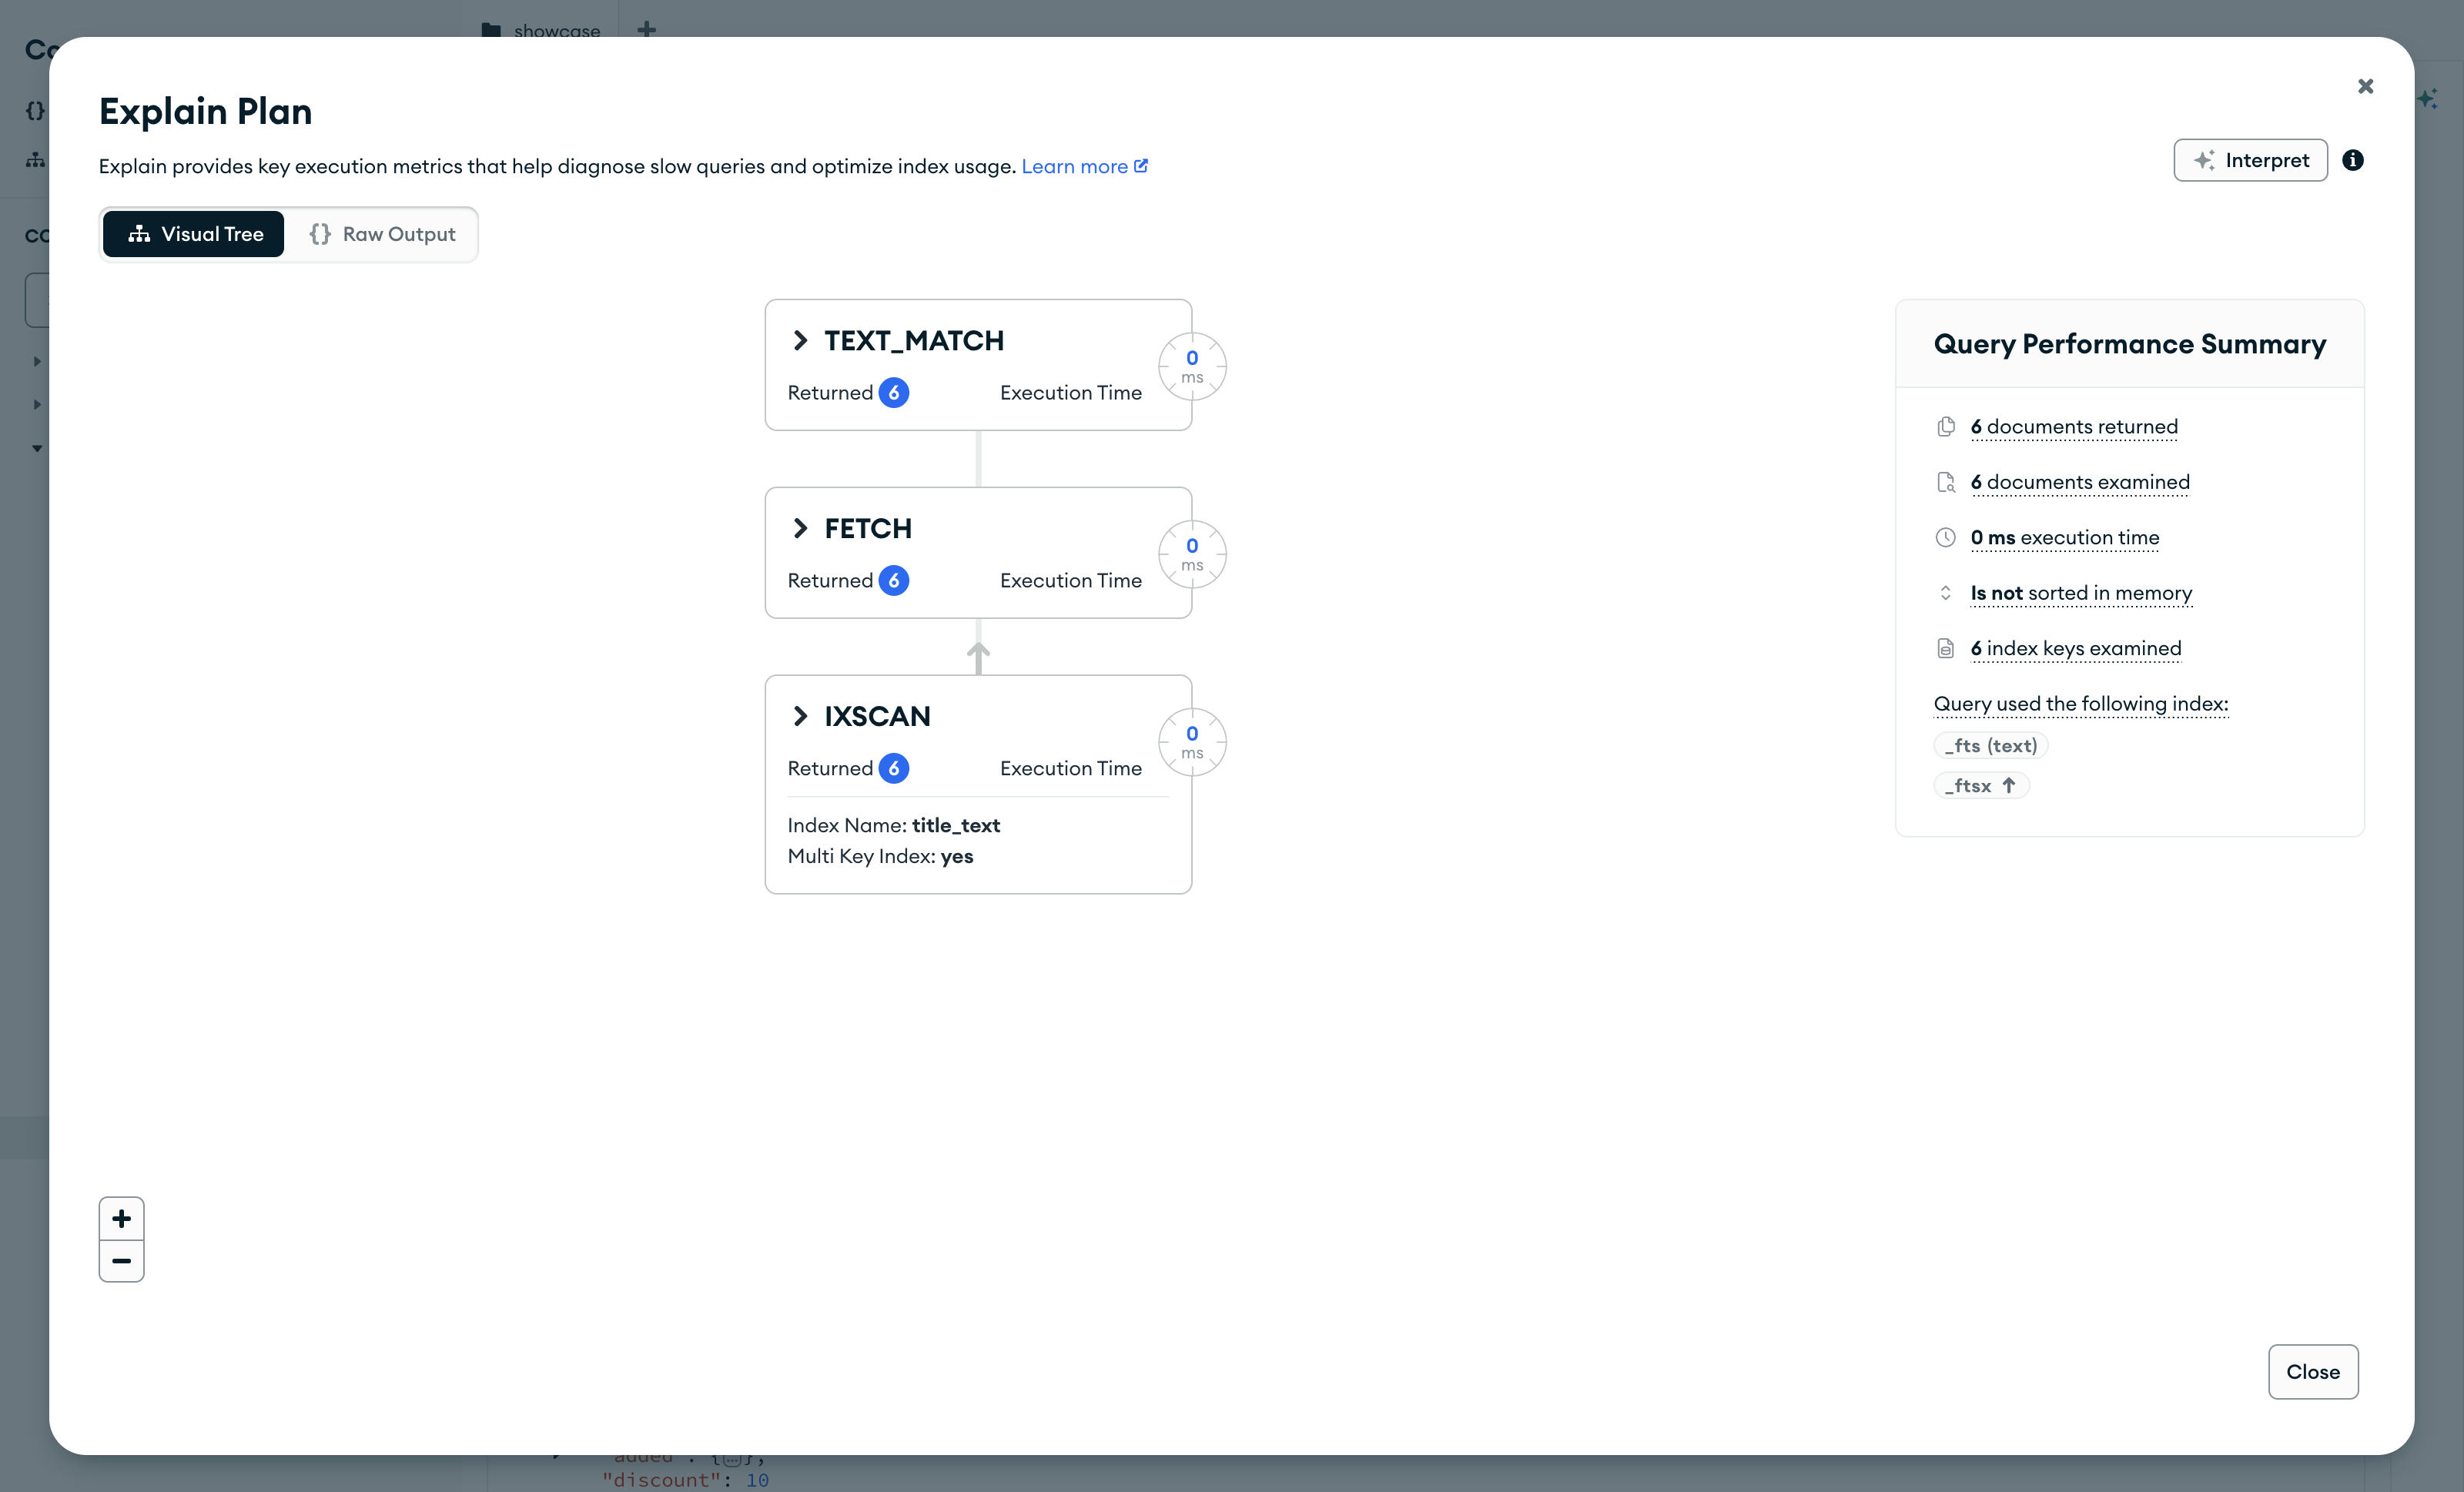Click the Returned 6 badge in FETCH
The height and width of the screenshot is (1492, 2464).
(894, 581)
